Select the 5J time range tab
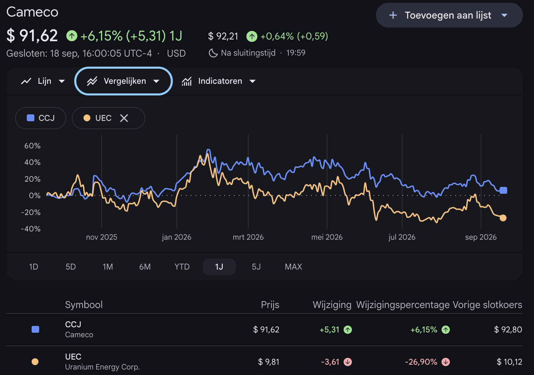 tap(256, 267)
